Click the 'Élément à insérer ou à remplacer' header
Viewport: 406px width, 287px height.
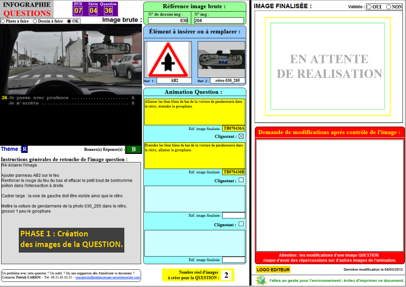194,32
